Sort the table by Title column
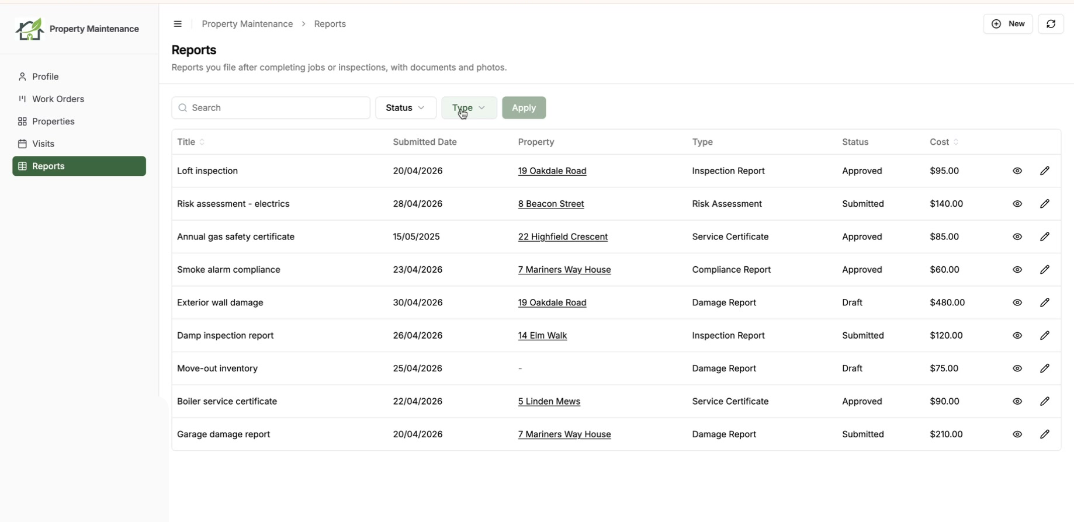Viewport: 1074px width, 522px height. tap(191, 142)
